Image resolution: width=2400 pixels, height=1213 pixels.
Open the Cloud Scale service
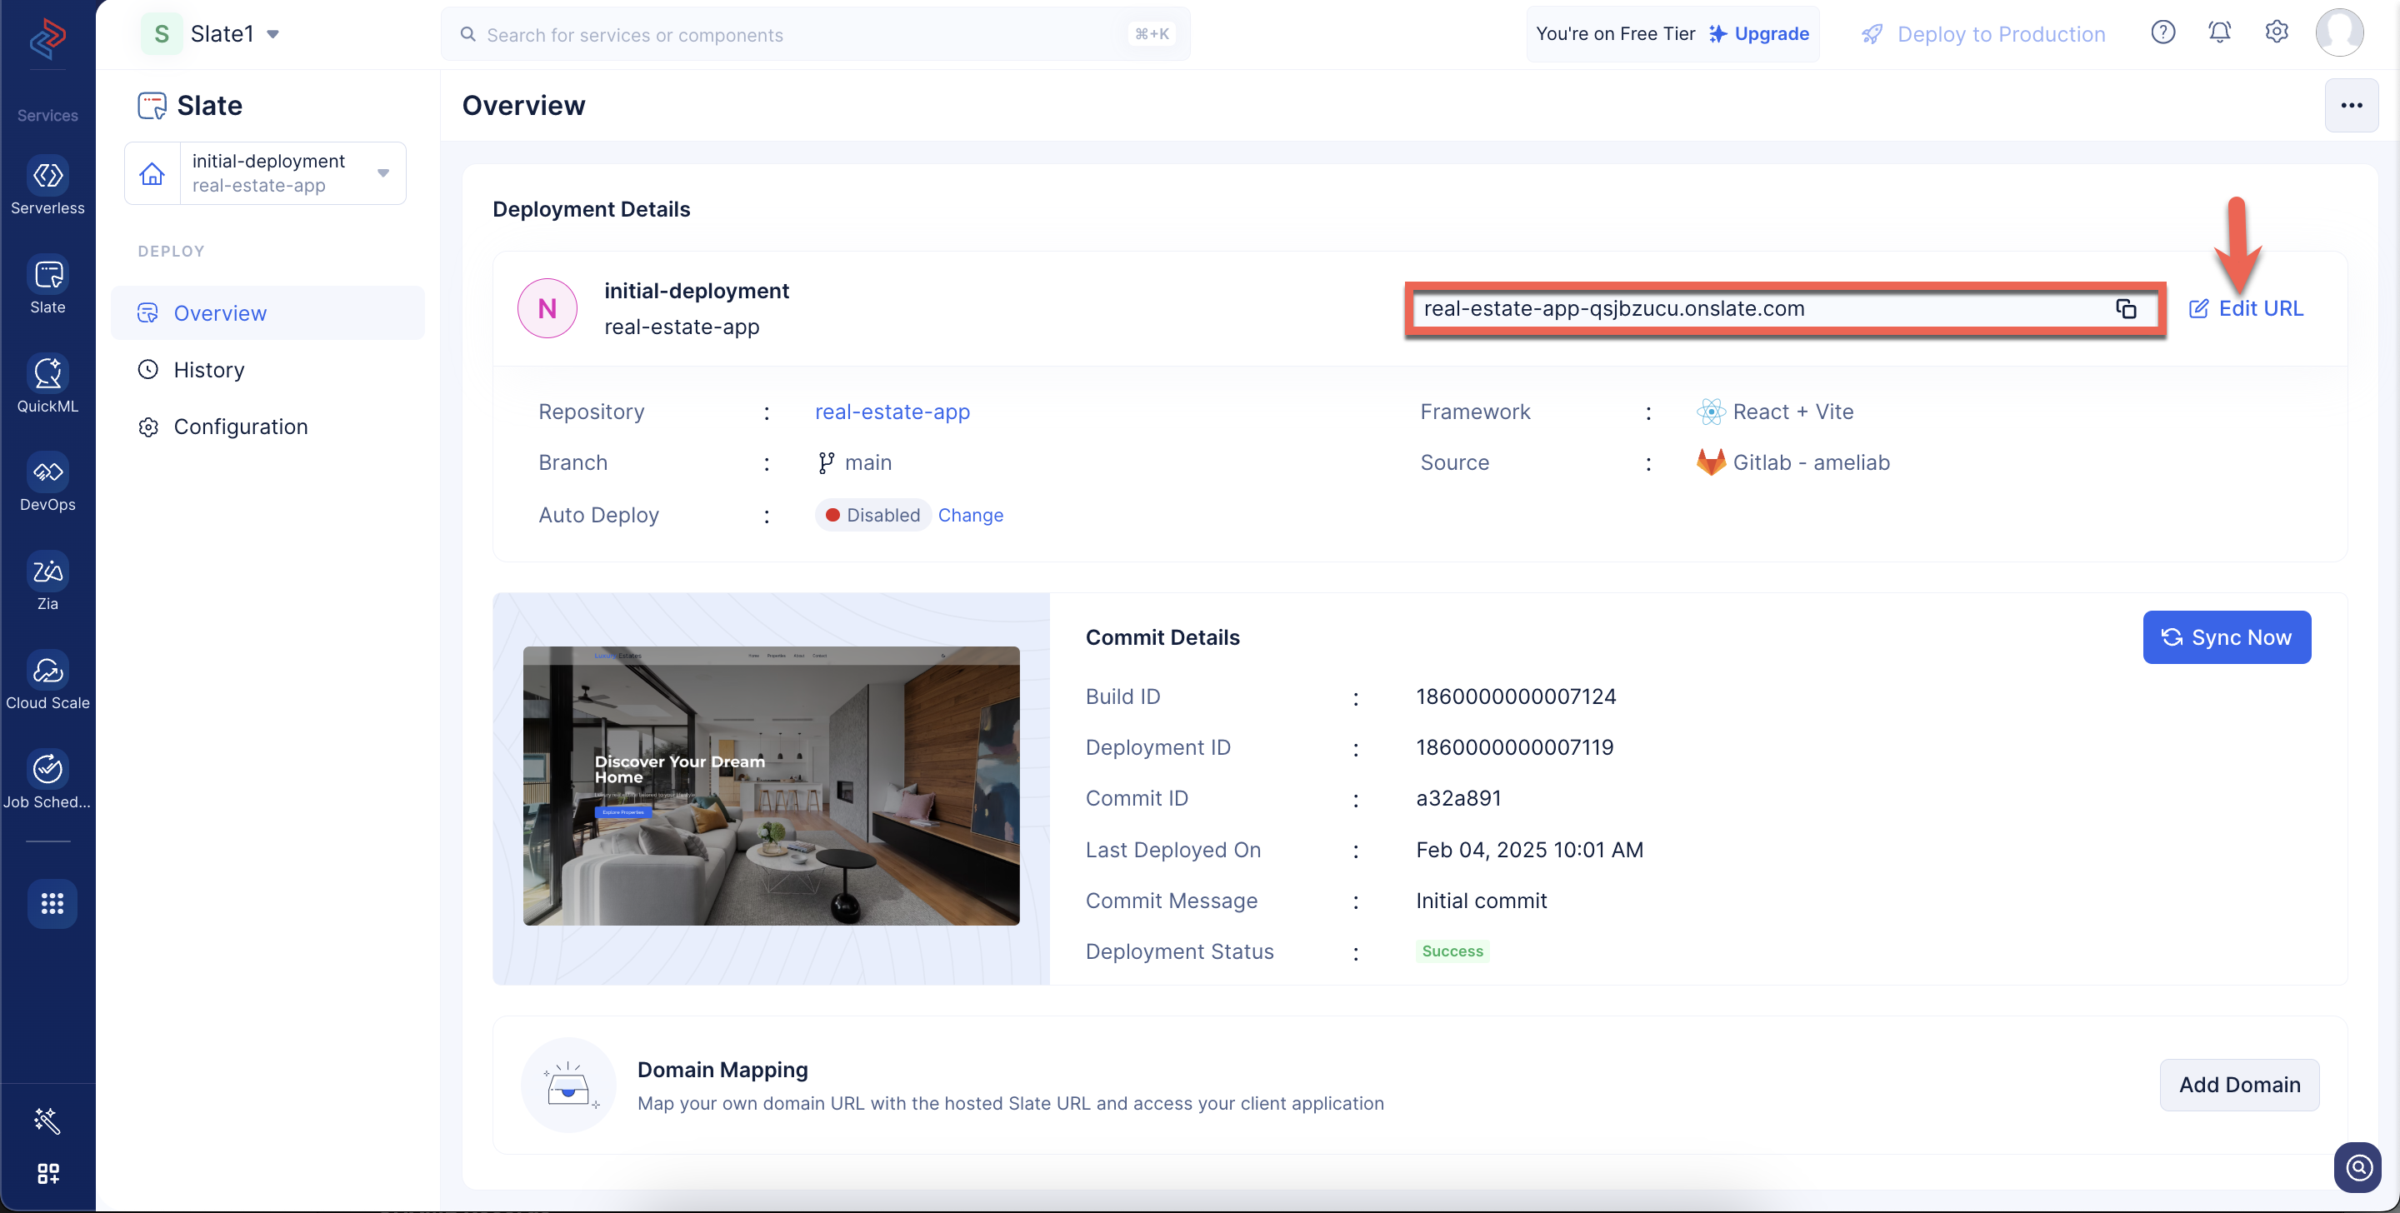47,681
